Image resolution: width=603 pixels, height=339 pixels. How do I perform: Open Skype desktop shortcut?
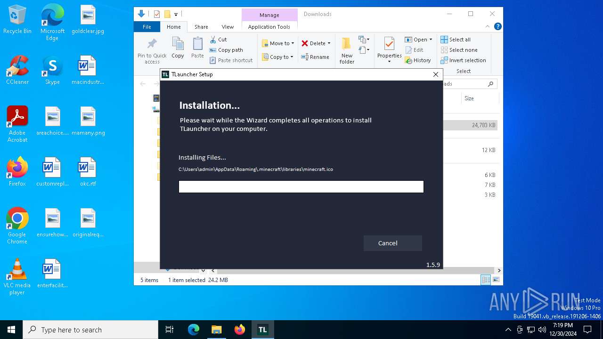point(52,70)
